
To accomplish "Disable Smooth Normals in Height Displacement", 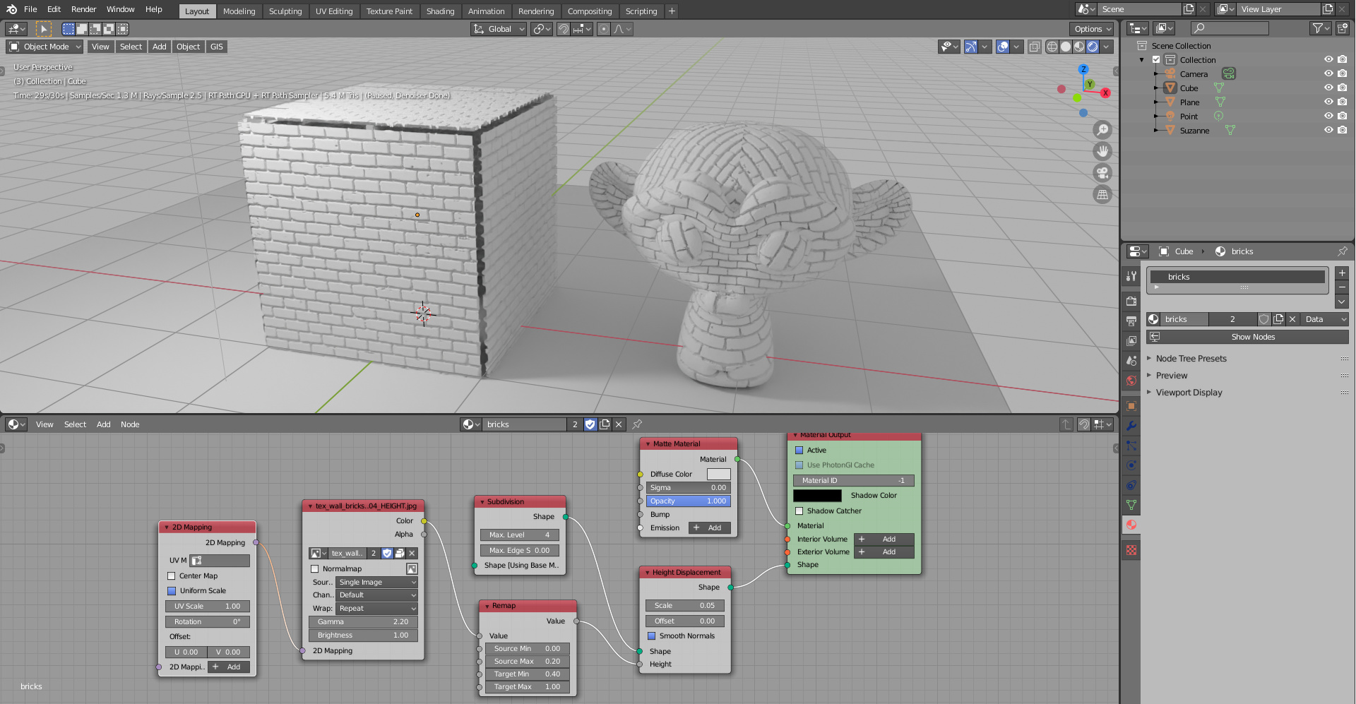I will point(652,636).
